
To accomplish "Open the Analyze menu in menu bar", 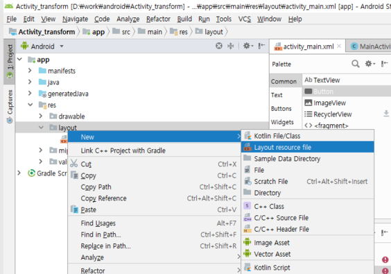I will click(128, 19).
